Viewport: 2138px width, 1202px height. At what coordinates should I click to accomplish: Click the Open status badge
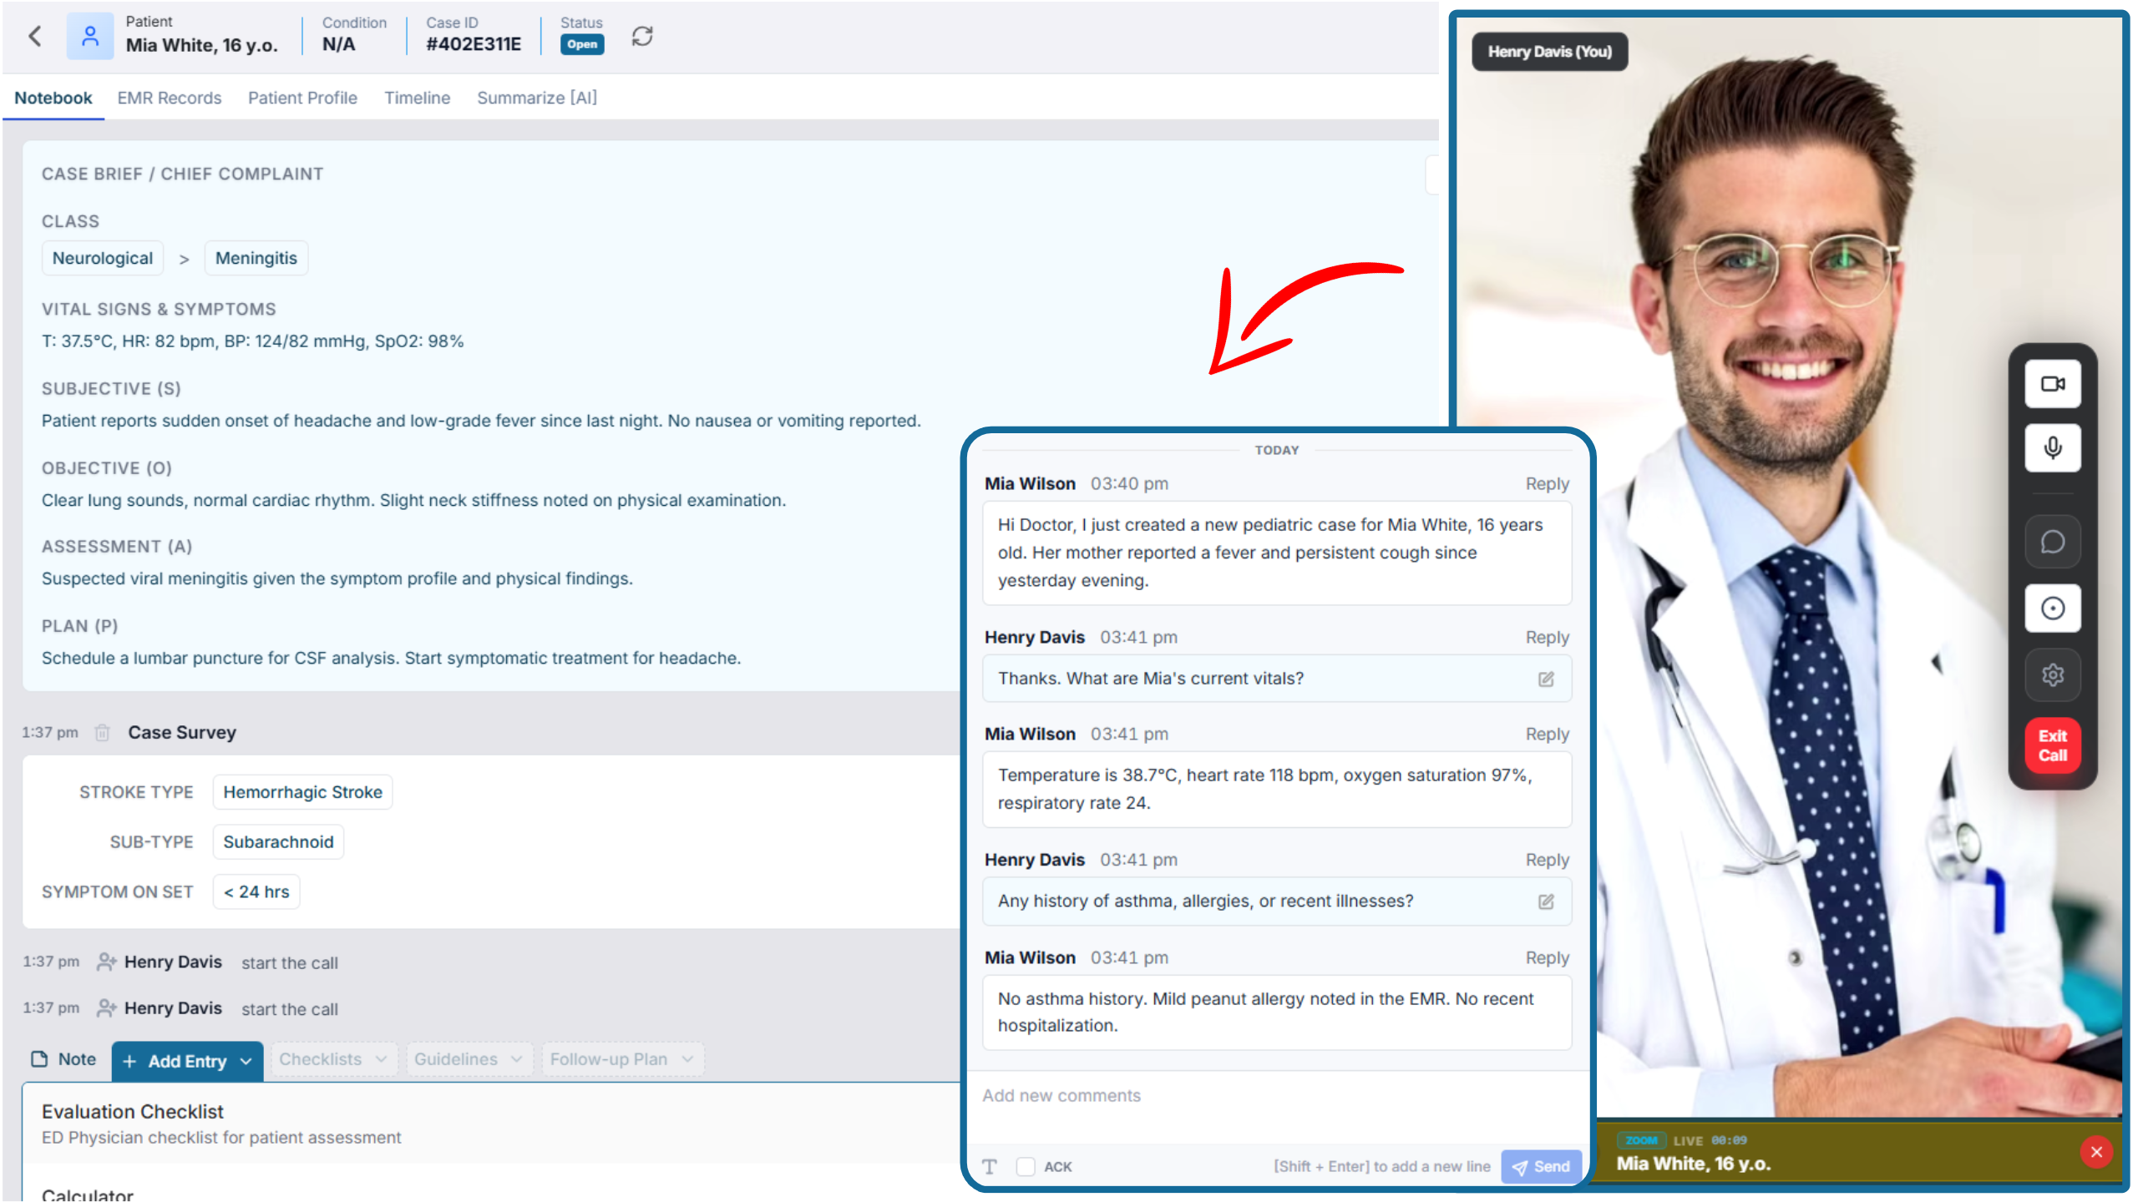click(x=581, y=45)
